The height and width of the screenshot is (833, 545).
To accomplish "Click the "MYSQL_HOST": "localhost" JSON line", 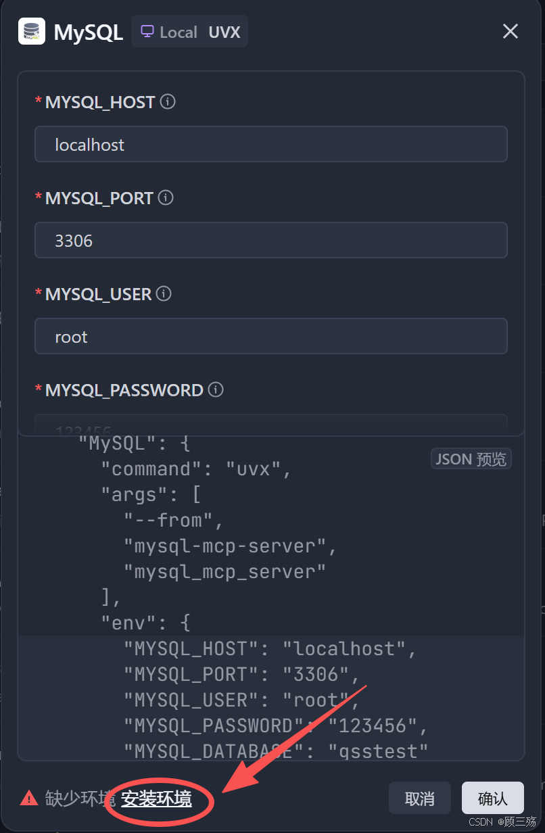I will point(270,649).
